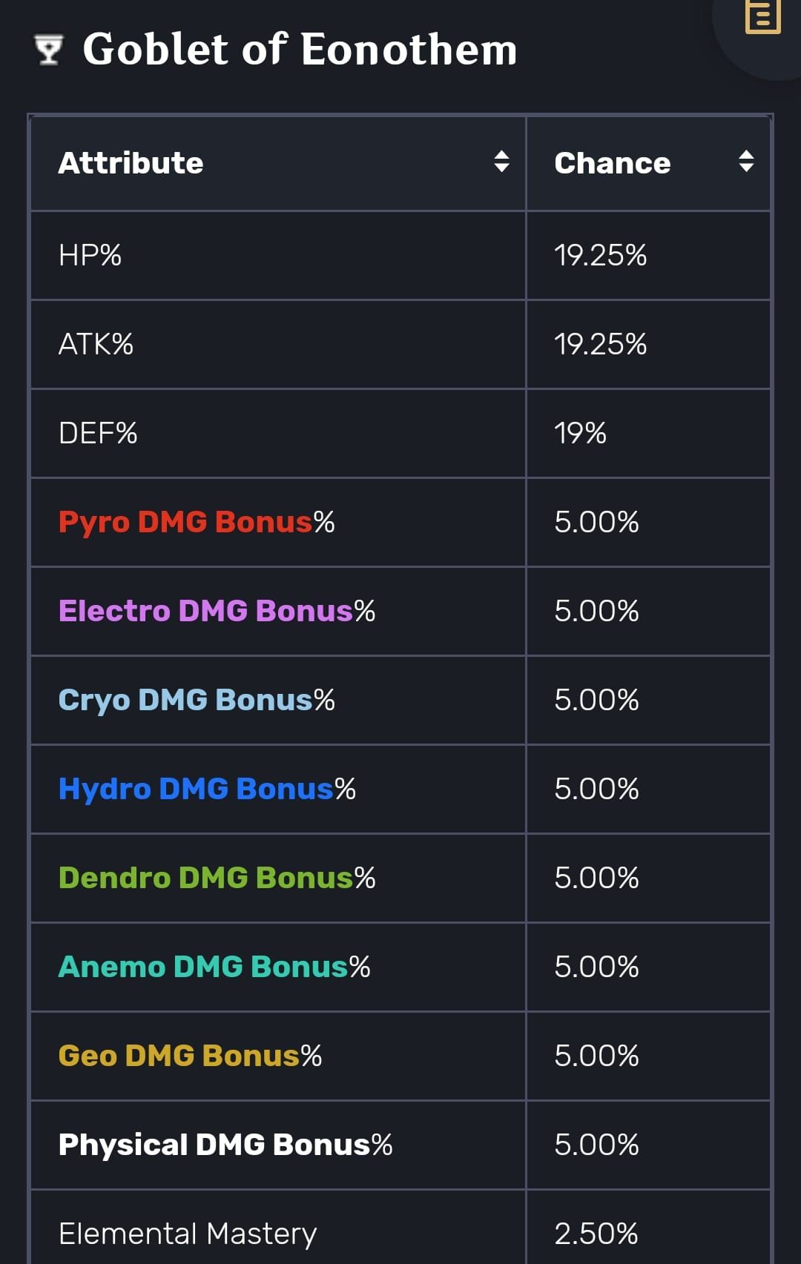Click the goblet icon beside the title

coord(49,50)
